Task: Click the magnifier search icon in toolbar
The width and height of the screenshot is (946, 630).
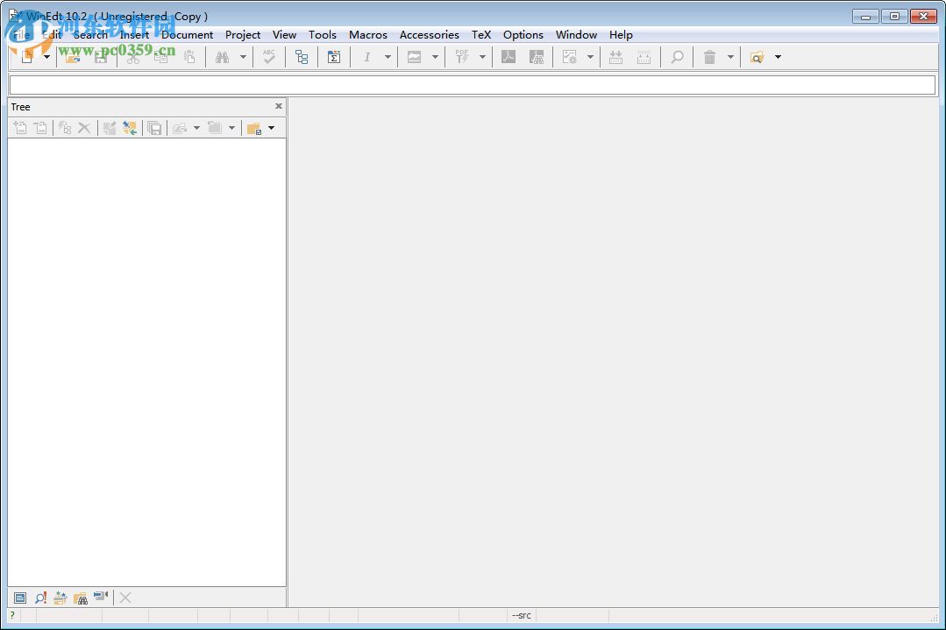Action: (677, 57)
